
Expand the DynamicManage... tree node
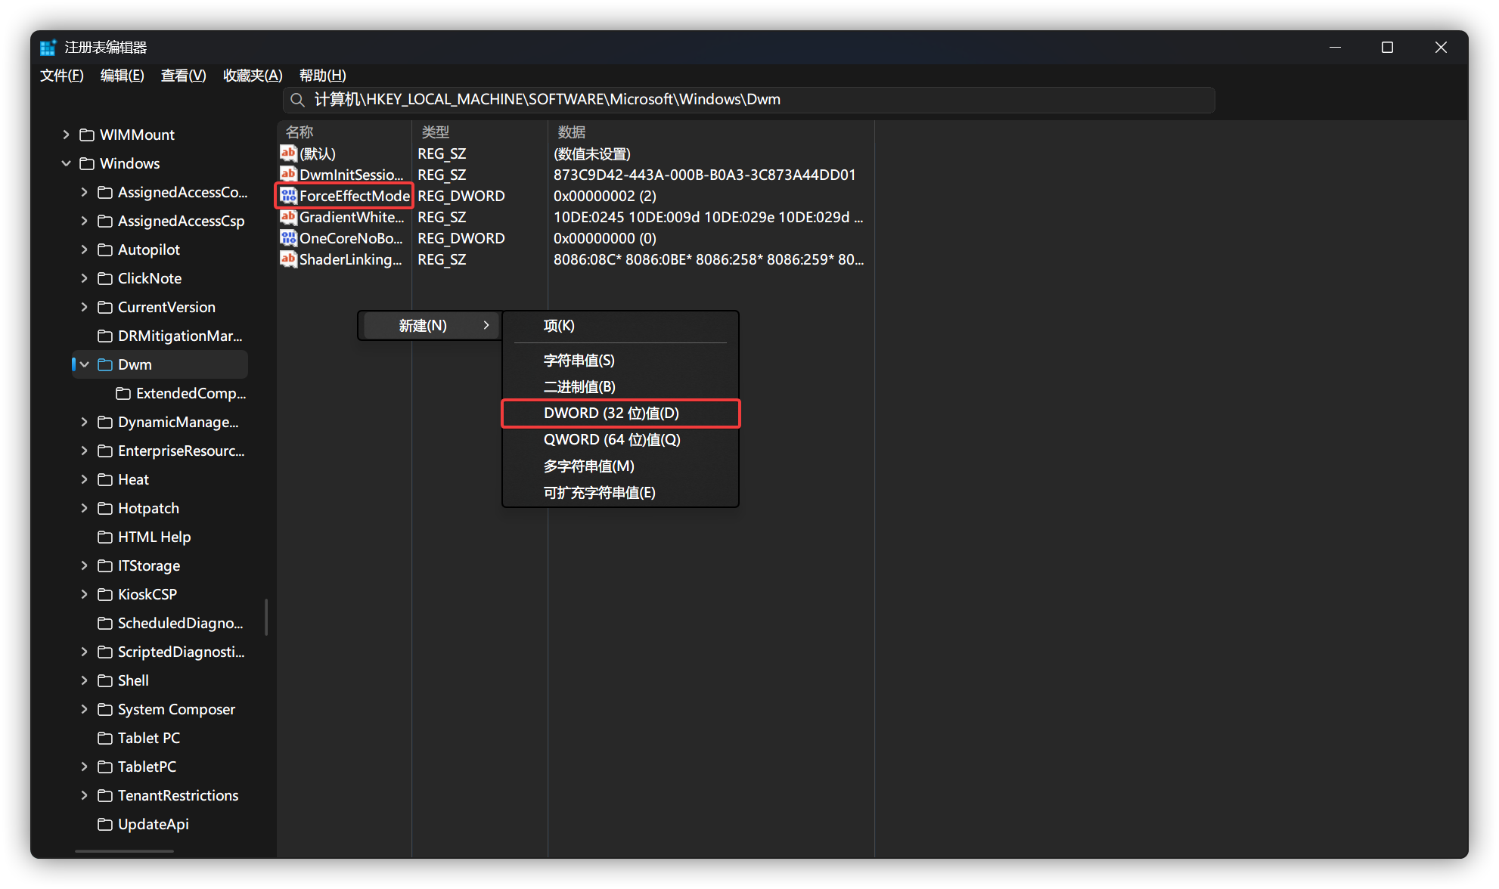pos(84,422)
